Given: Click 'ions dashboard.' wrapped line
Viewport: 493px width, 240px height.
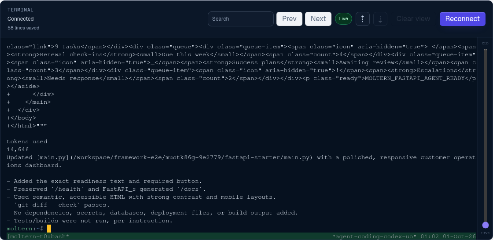Looking at the screenshot, I should (x=34, y=165).
